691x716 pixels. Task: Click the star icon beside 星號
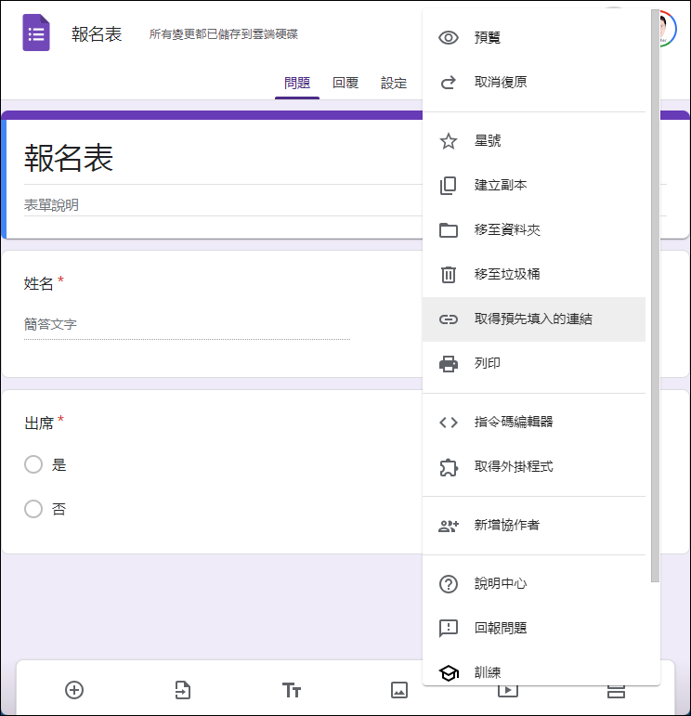point(448,140)
